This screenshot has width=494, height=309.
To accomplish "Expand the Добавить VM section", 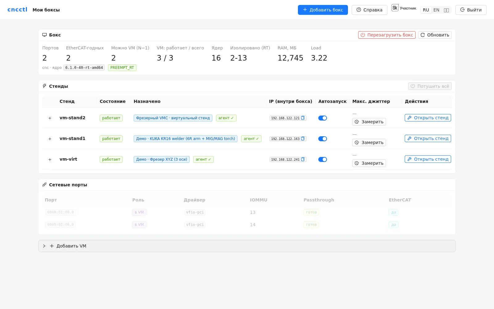I will tap(247, 246).
